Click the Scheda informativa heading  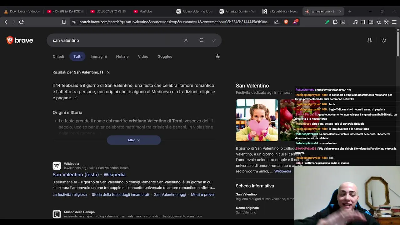click(x=255, y=186)
